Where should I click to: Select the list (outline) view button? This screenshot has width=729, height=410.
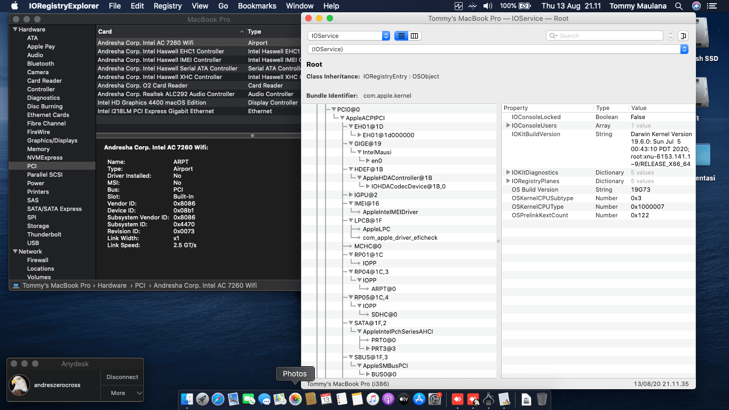point(401,36)
